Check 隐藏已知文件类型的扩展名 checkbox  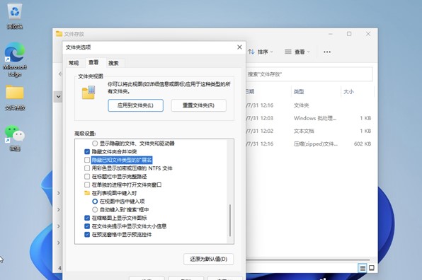(x=87, y=161)
